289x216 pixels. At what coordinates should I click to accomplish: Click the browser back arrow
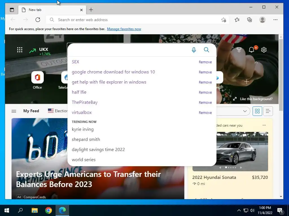pyautogui.click(x=13, y=20)
